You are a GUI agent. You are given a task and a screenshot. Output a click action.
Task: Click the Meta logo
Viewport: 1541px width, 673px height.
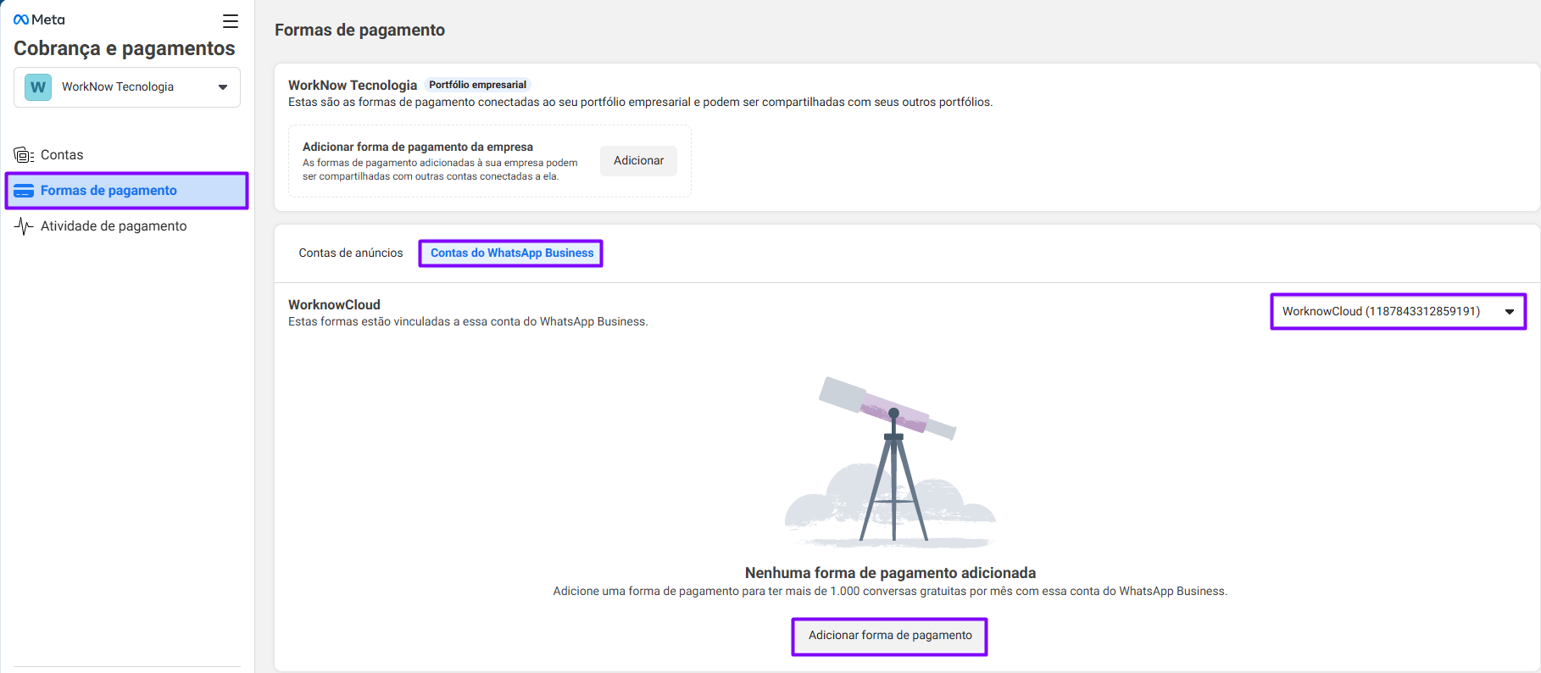[39, 19]
